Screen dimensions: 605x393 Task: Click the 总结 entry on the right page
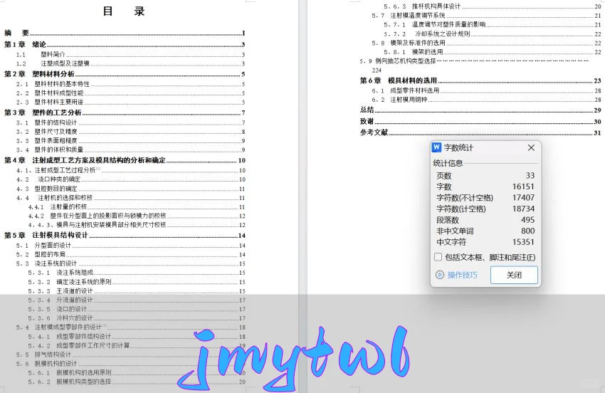[x=480, y=110]
